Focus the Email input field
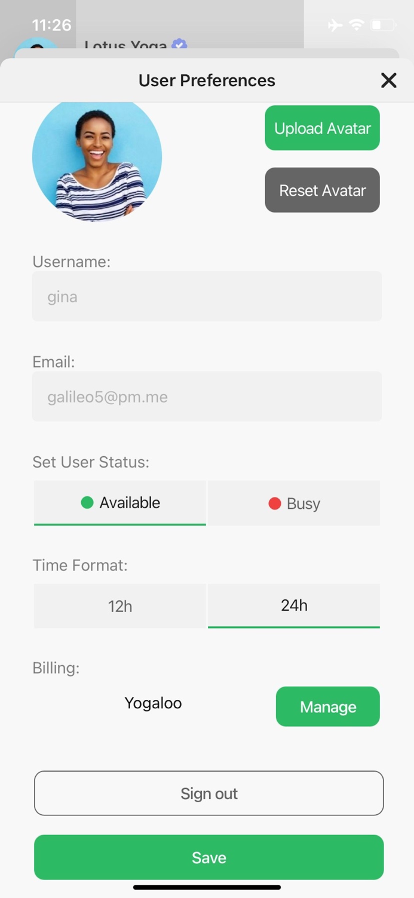Screen dimensions: 414x898 click(207, 396)
